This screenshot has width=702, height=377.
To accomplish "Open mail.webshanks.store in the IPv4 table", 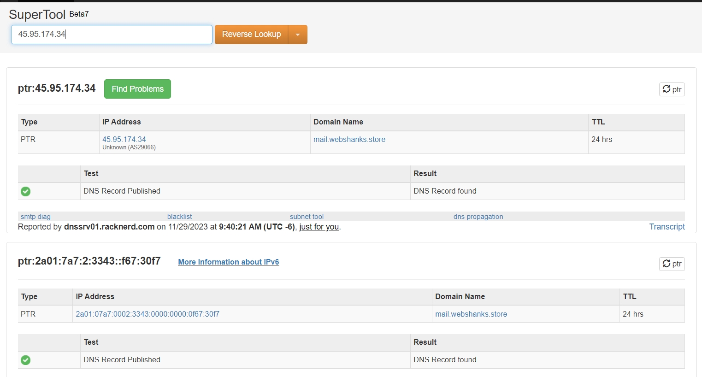I will pos(349,139).
